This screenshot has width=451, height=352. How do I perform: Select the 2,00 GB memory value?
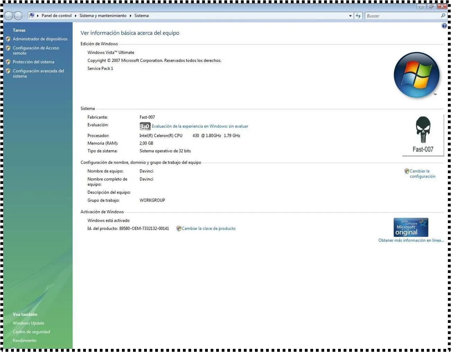[146, 143]
